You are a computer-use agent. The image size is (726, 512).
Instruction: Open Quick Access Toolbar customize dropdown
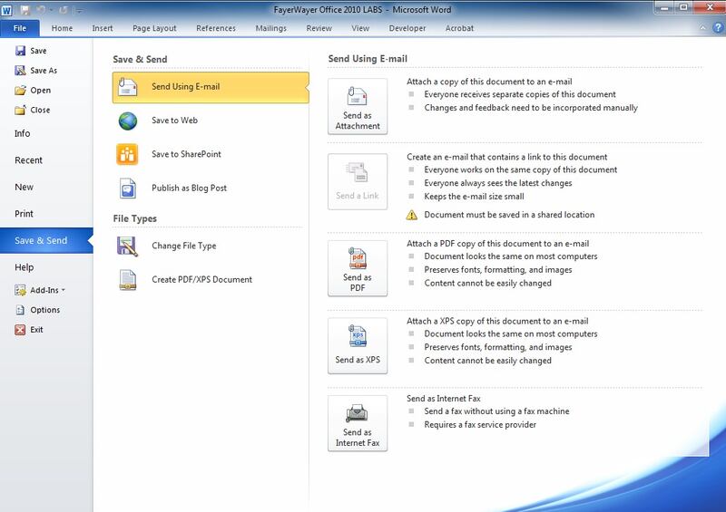(x=78, y=10)
